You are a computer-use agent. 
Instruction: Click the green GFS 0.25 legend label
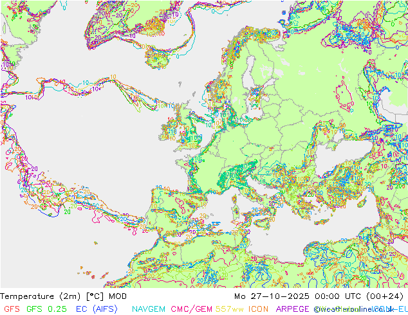pyautogui.click(x=46, y=309)
